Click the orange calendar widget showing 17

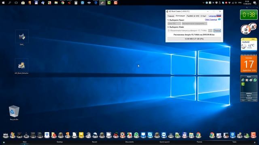(249, 64)
